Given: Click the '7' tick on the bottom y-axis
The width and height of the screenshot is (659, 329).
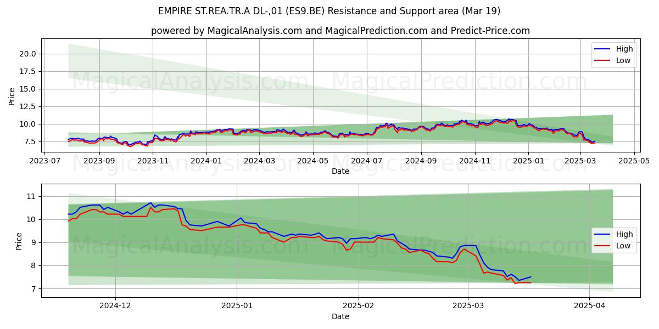Looking at the screenshot, I should [x=34, y=288].
